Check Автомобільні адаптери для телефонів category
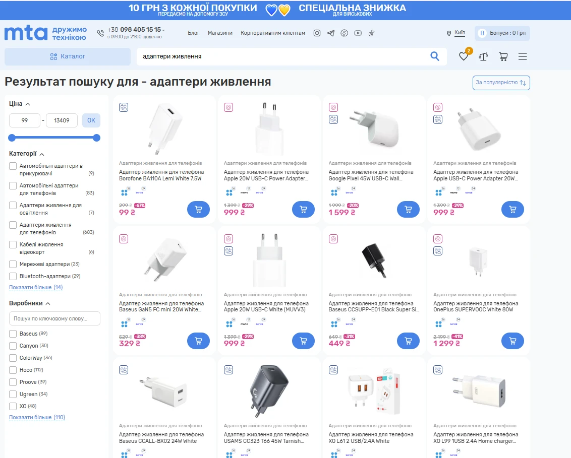Screen dimensions: 571x458 (13, 185)
